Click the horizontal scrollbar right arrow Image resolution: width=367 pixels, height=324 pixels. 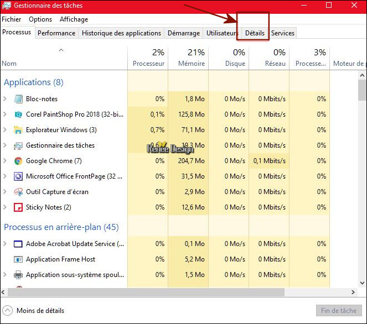pyautogui.click(x=353, y=292)
